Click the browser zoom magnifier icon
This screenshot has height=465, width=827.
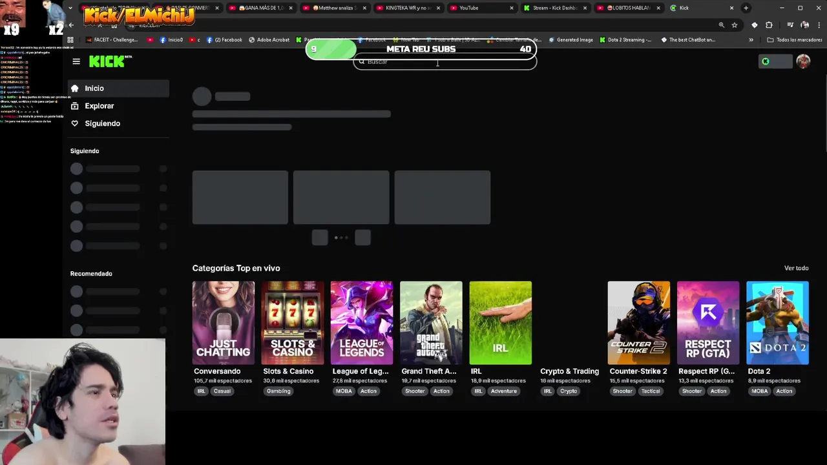tap(722, 25)
